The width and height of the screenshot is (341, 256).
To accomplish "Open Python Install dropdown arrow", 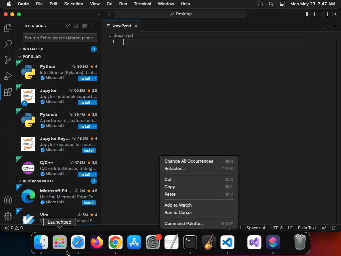I will pyautogui.click(x=95, y=78).
